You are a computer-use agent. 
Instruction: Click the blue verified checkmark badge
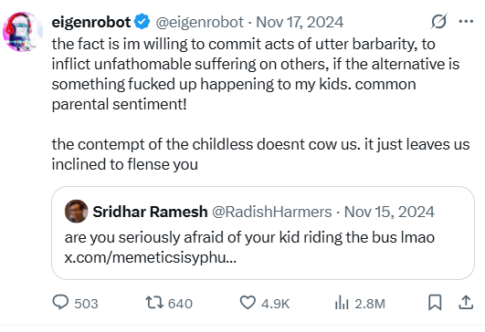coord(142,22)
